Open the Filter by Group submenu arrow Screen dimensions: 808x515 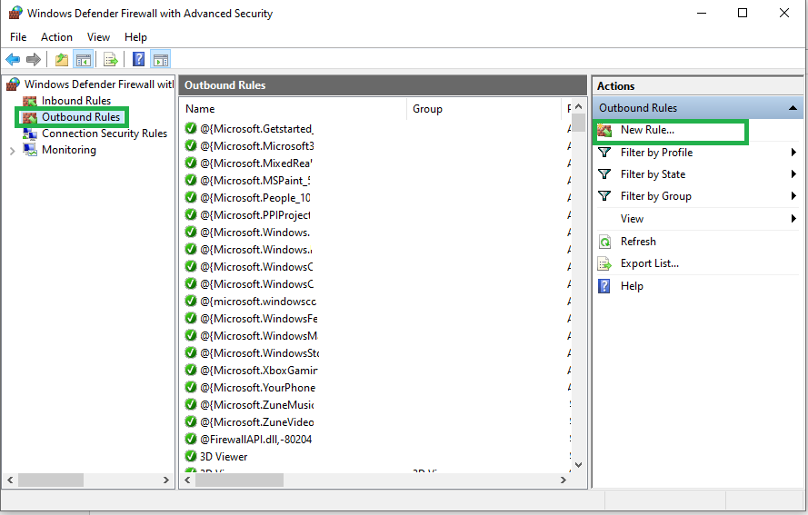tap(793, 195)
